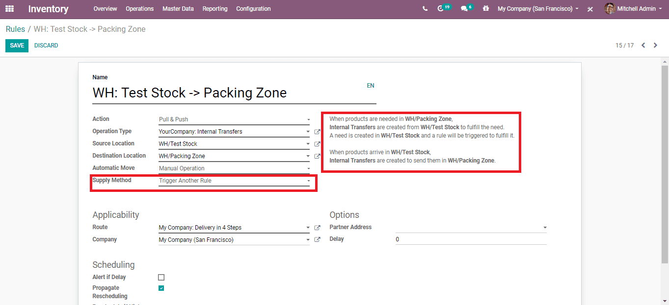Go back to Rules breadcrumb
Image resolution: width=669 pixels, height=305 pixels.
click(x=15, y=29)
